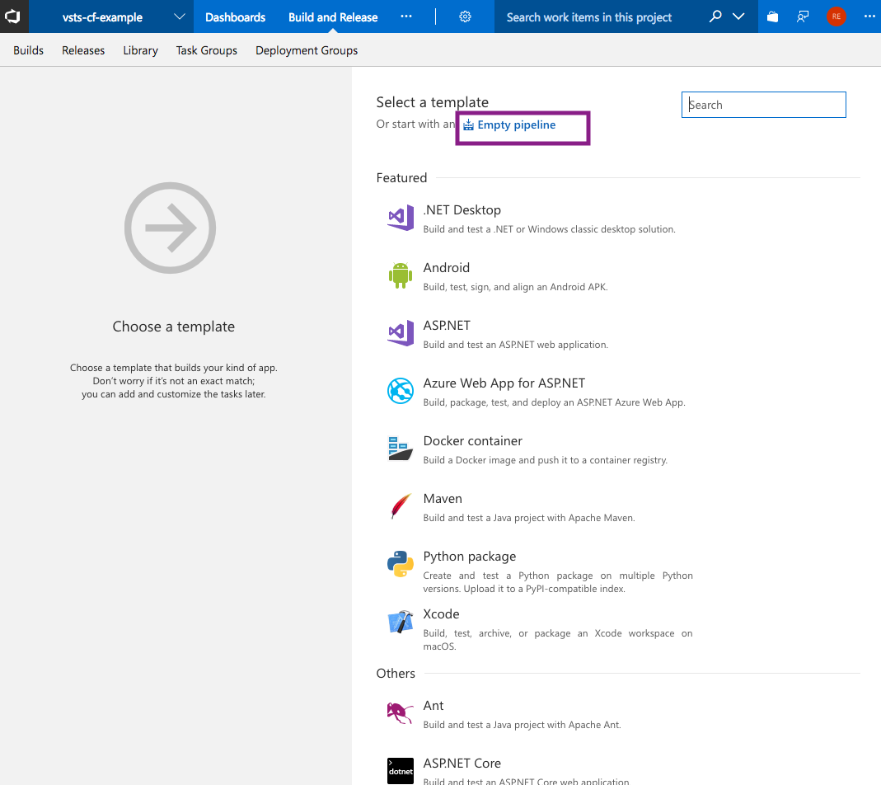Viewport: 881px width, 785px height.
Task: Open the ellipsis menu beside Build and Release
Action: click(x=406, y=16)
